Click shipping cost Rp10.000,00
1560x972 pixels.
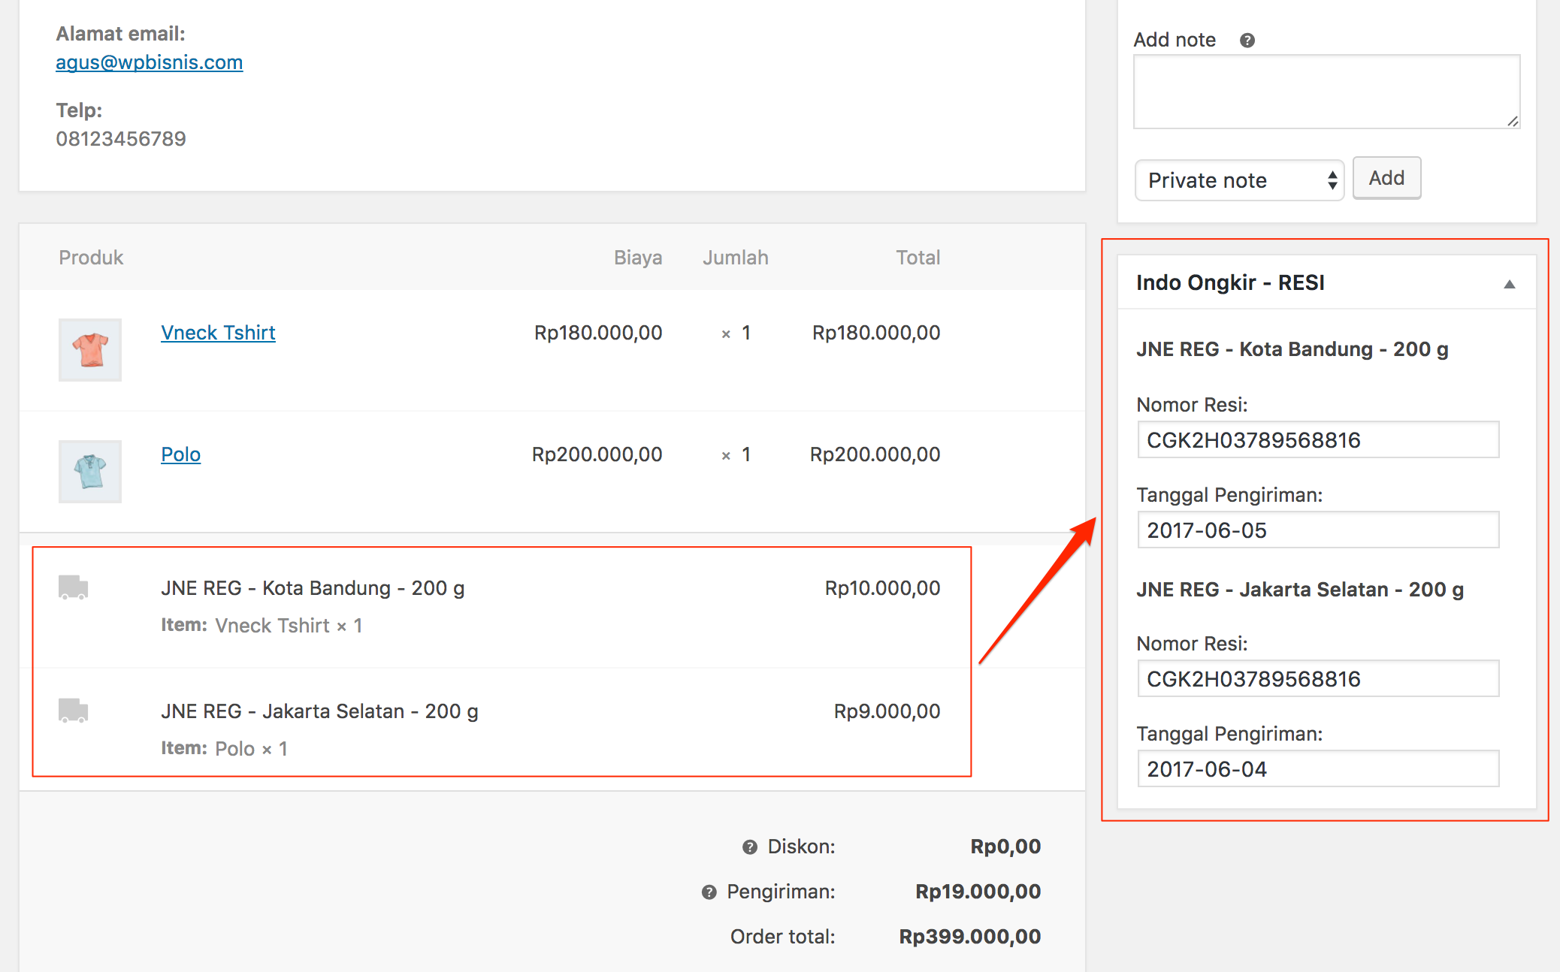[883, 588]
